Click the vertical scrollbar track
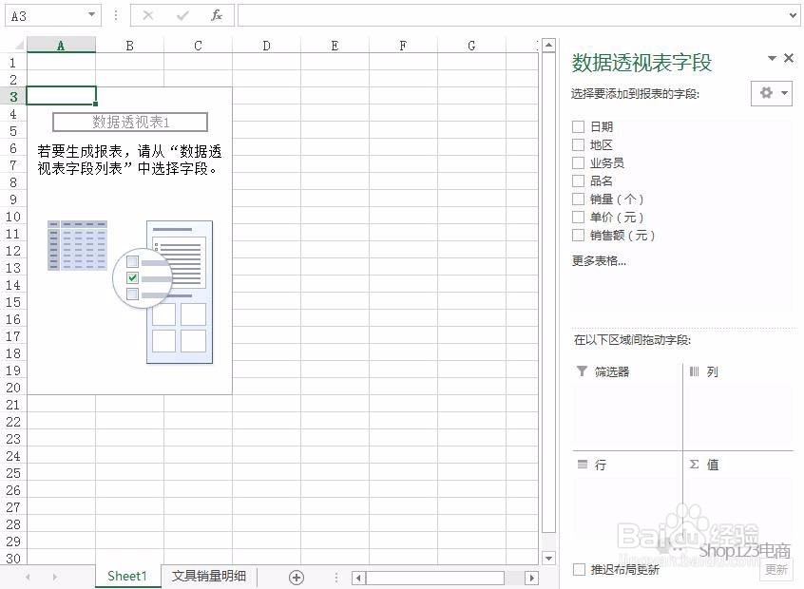 click(x=548, y=293)
